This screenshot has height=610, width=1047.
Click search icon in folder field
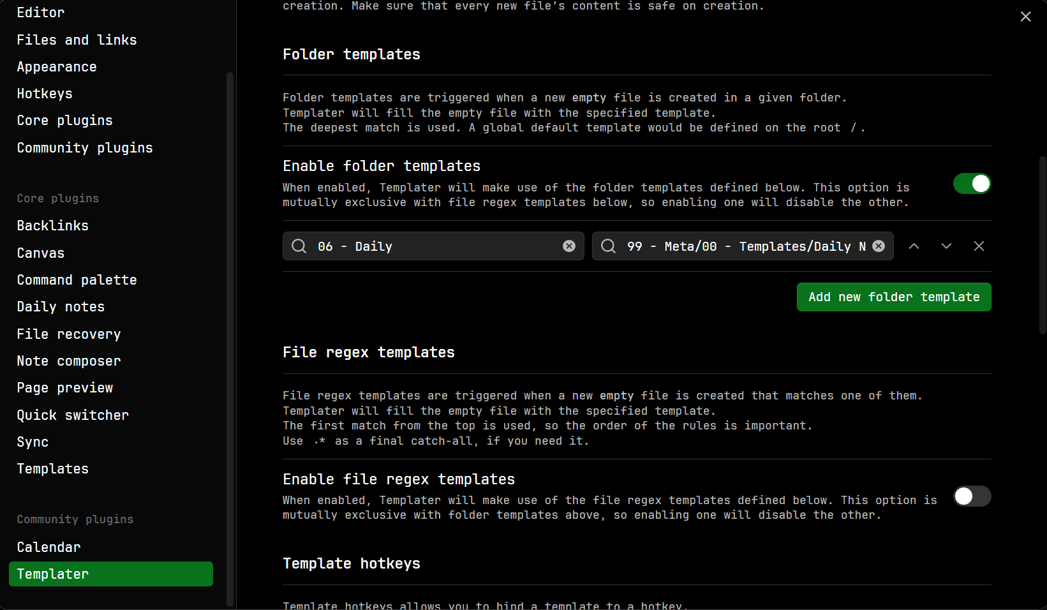[x=299, y=246]
